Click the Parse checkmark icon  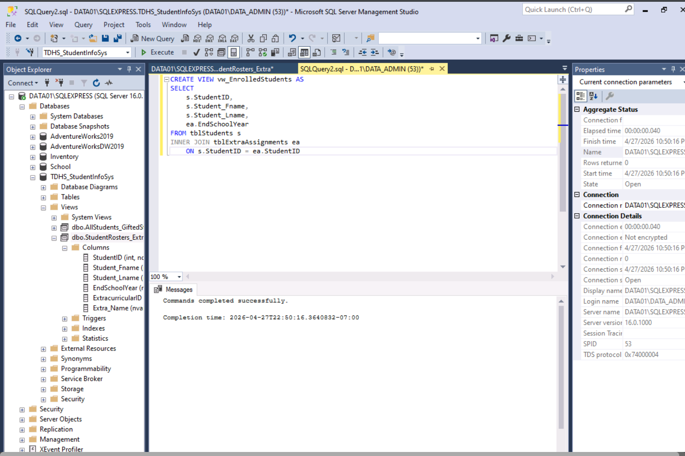pos(196,53)
